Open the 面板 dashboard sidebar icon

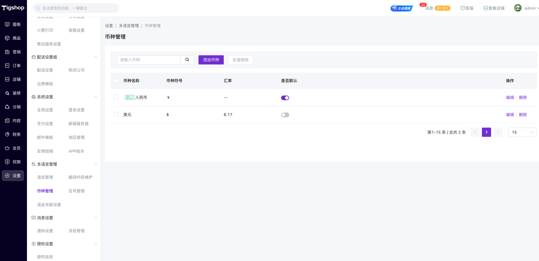pyautogui.click(x=7, y=24)
